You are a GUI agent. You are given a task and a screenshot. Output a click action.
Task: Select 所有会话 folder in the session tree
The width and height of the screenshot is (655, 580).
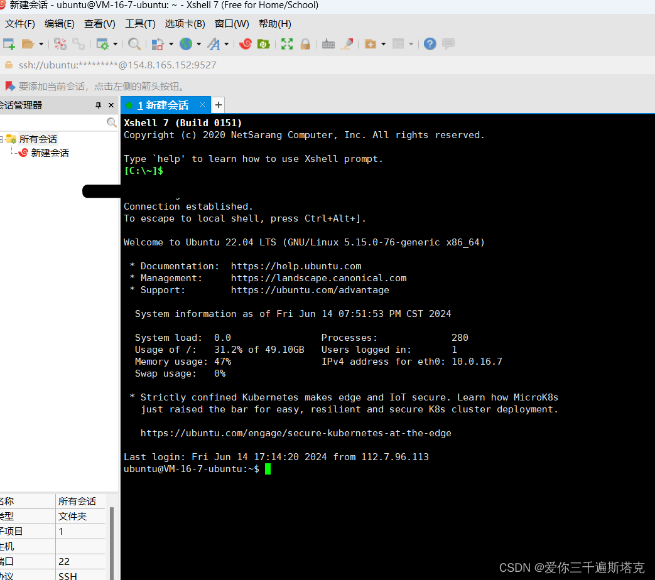tap(38, 139)
